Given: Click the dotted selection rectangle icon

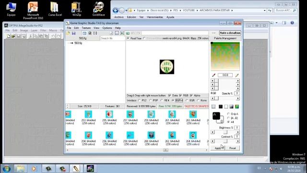Looking at the screenshot, I should click(117, 33).
